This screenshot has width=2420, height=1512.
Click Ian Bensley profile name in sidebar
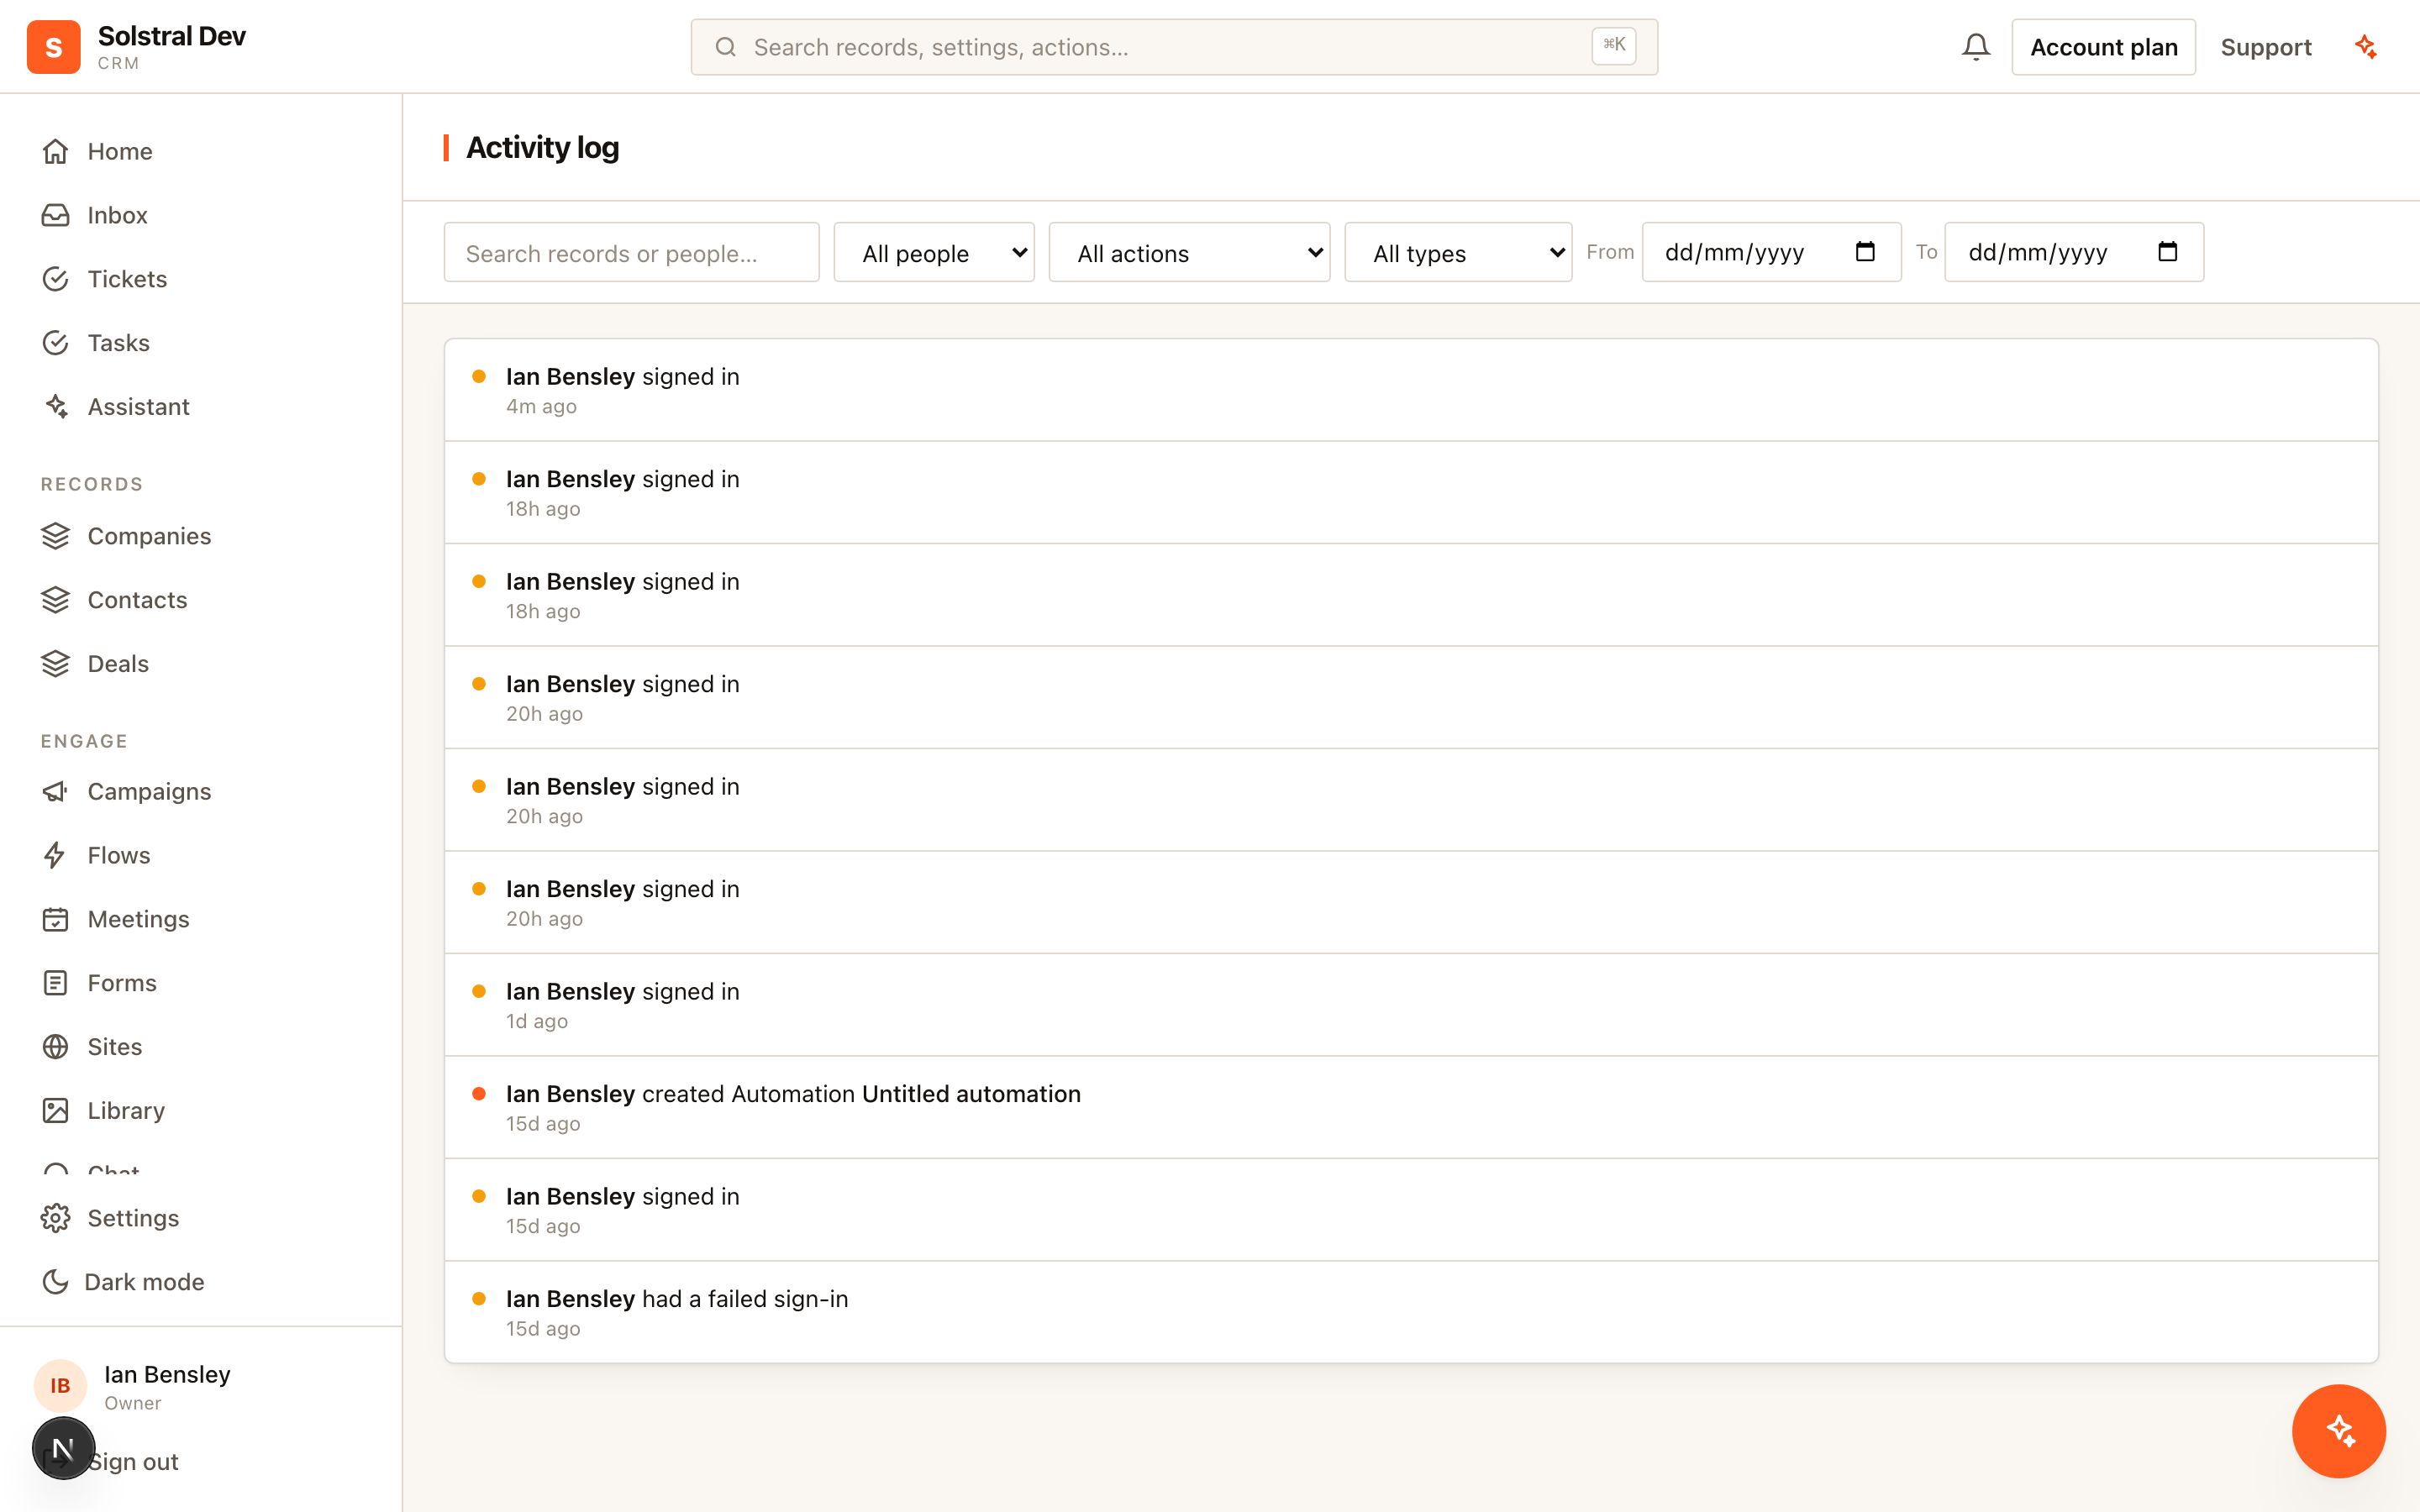coord(167,1374)
